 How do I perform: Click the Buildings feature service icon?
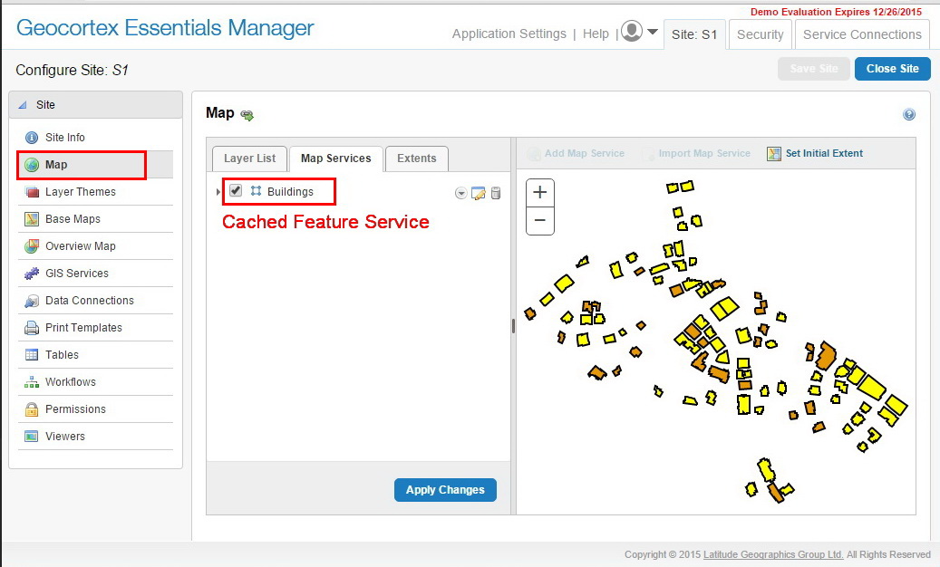coord(256,191)
